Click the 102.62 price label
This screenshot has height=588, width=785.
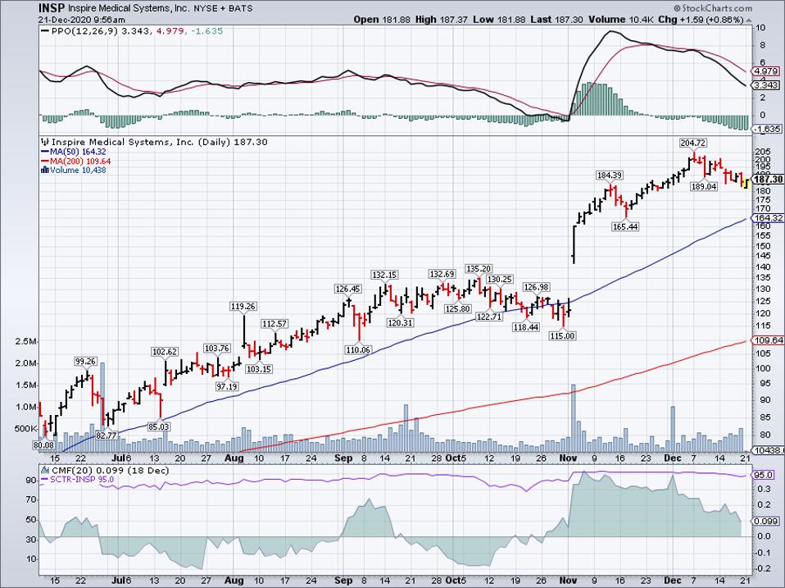click(x=165, y=352)
